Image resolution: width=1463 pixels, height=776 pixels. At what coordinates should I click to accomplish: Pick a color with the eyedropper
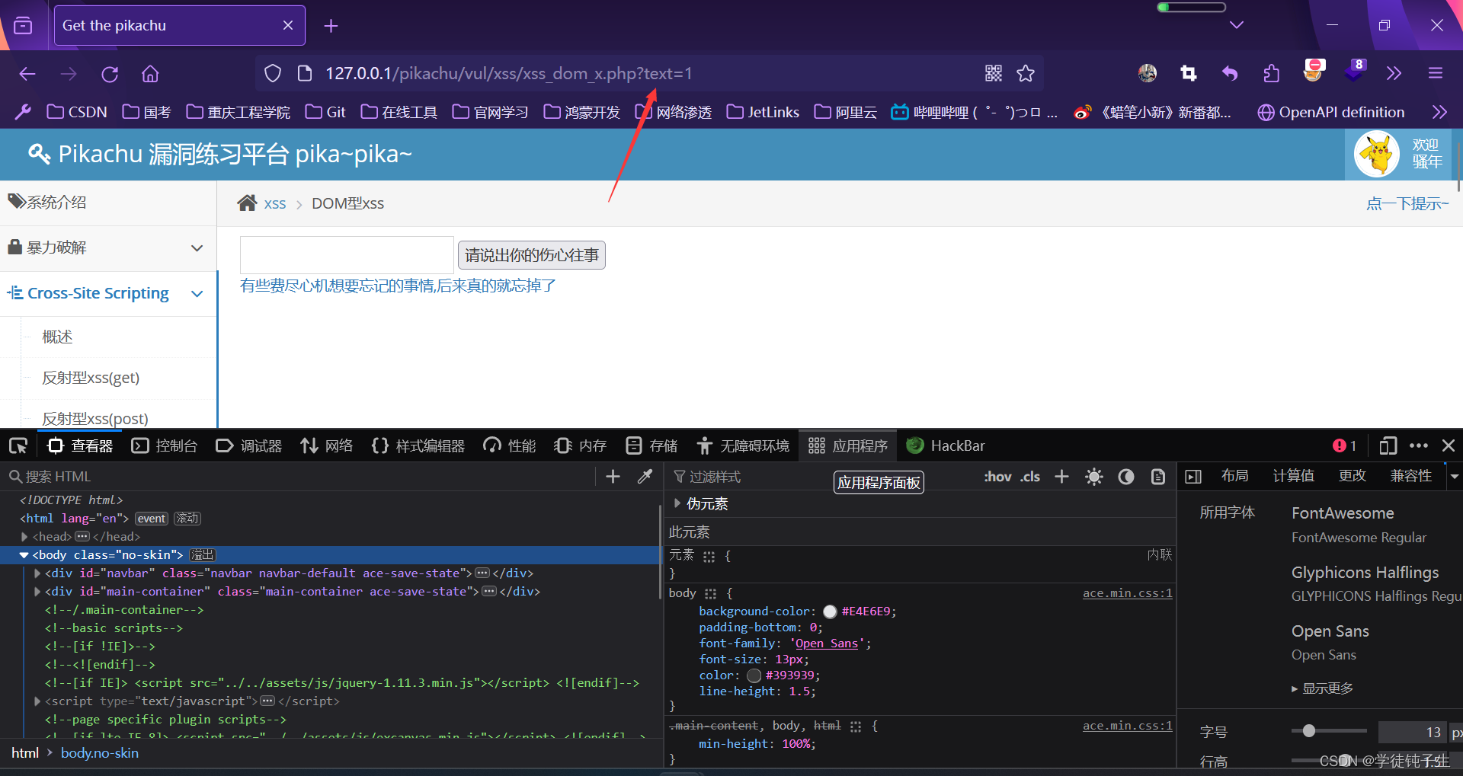(645, 476)
